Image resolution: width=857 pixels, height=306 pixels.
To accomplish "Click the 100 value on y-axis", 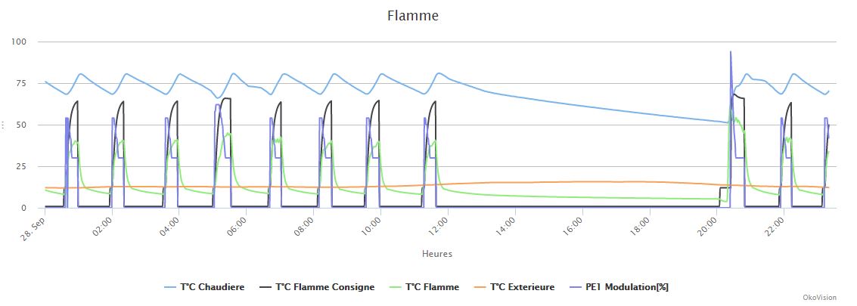I will click(x=19, y=42).
